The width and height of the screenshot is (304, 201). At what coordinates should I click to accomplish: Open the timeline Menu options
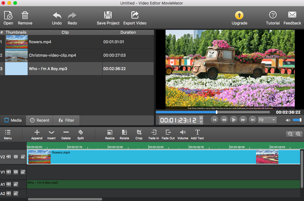[x=7, y=134]
